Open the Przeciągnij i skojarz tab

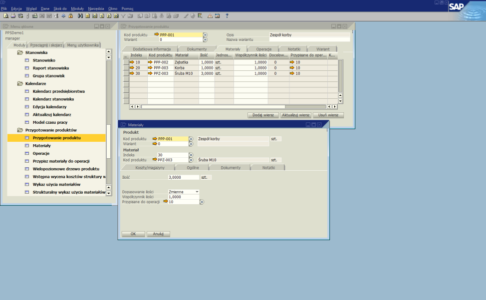point(46,45)
